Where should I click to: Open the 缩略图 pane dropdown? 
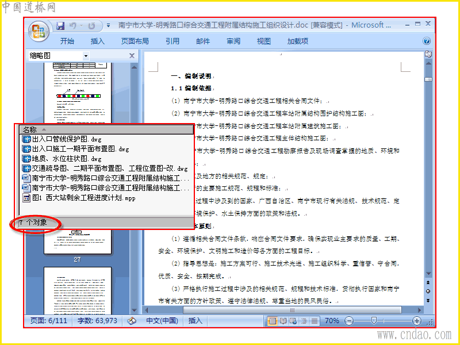point(86,56)
